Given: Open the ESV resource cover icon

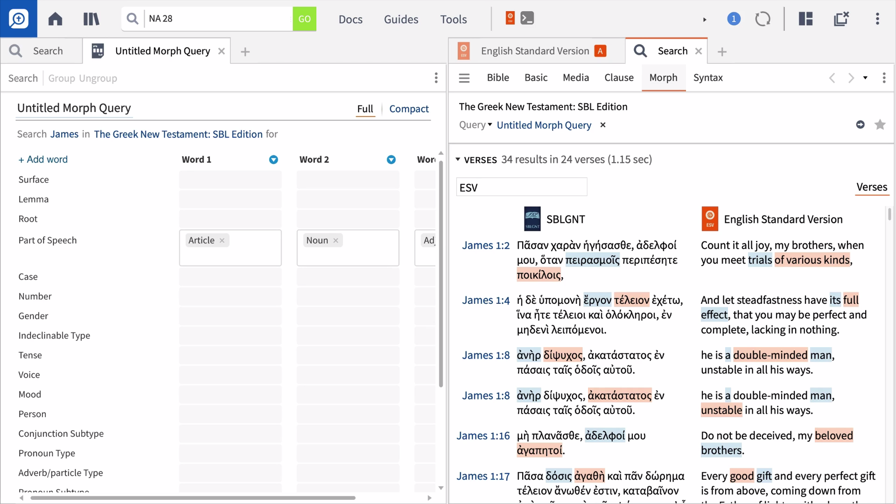Looking at the screenshot, I should coord(710,219).
